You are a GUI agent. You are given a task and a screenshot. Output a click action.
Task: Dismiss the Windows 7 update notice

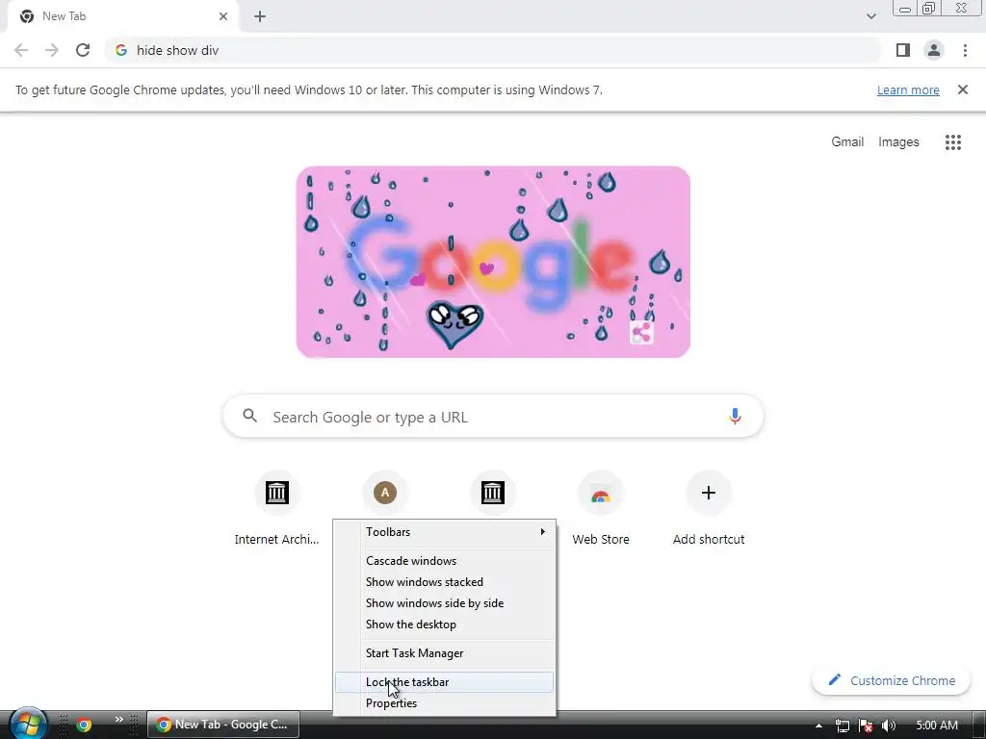coord(962,89)
